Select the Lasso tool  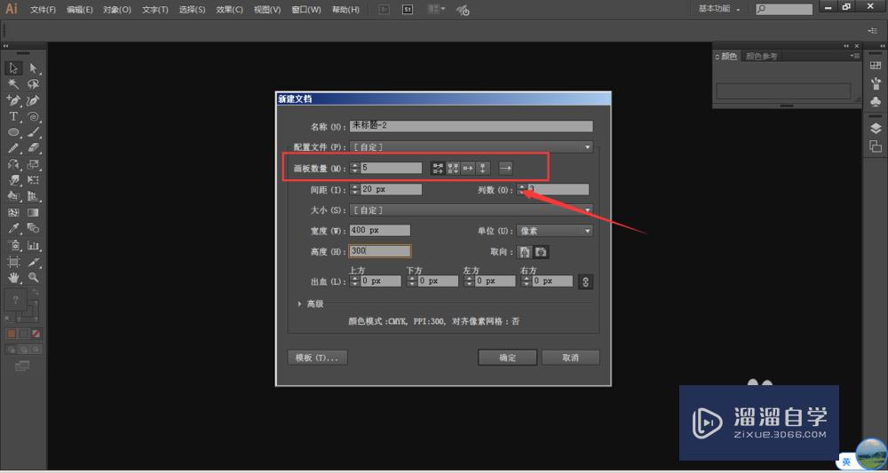(34, 84)
